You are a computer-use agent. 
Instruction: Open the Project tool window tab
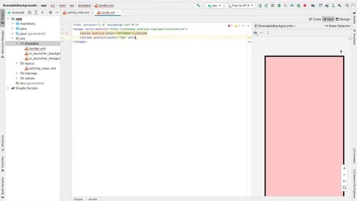[x=2, y=18]
